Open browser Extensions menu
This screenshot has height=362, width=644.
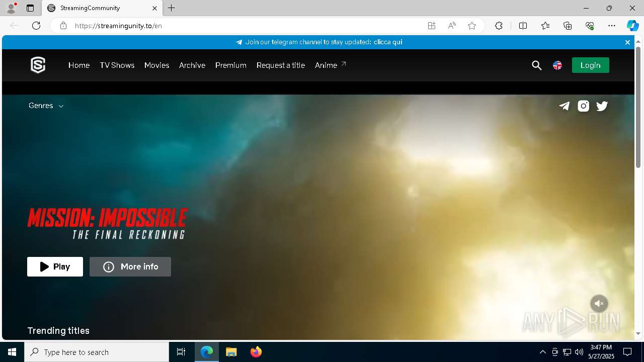point(499,26)
